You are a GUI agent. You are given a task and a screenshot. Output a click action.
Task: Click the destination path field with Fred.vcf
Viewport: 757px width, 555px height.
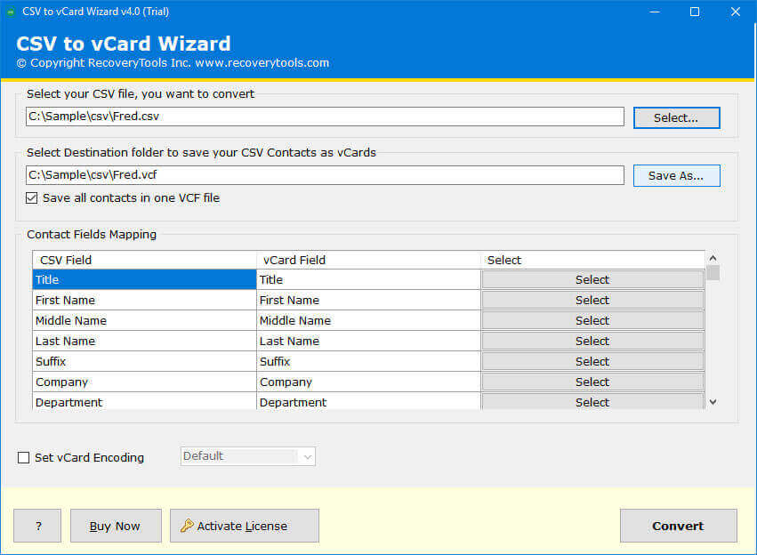tap(325, 175)
